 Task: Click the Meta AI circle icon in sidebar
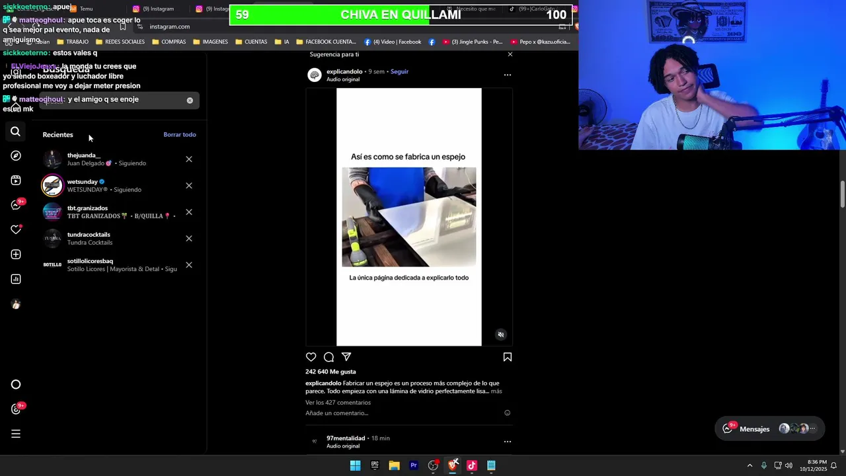[x=16, y=385]
